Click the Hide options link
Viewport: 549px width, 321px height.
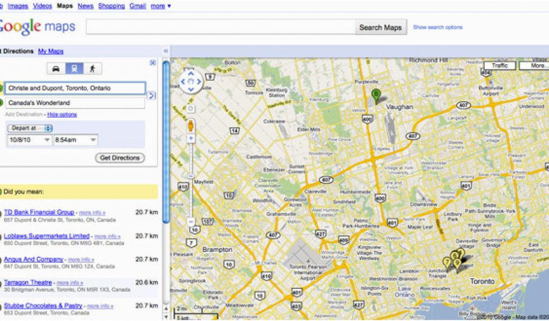pos(62,114)
